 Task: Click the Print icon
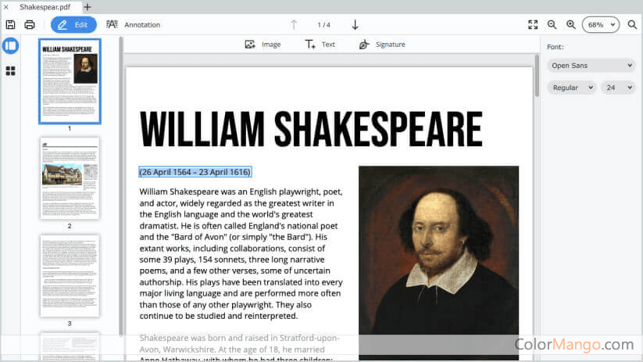point(30,25)
